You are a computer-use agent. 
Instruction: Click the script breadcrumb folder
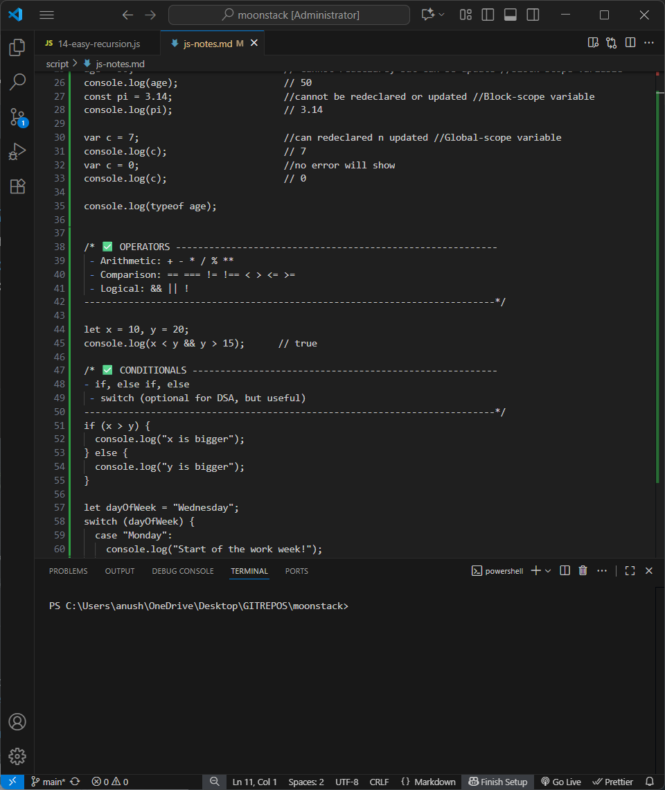point(57,64)
